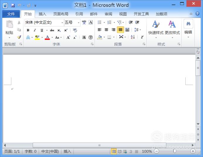Switch to Outline view
This screenshot has height=157, width=203.
tap(131, 151)
